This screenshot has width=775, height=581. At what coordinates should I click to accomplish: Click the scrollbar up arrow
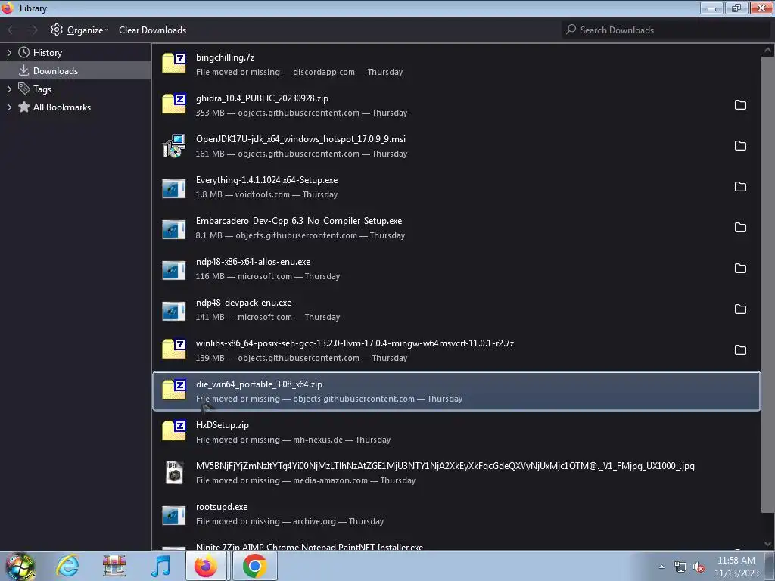tap(767, 50)
